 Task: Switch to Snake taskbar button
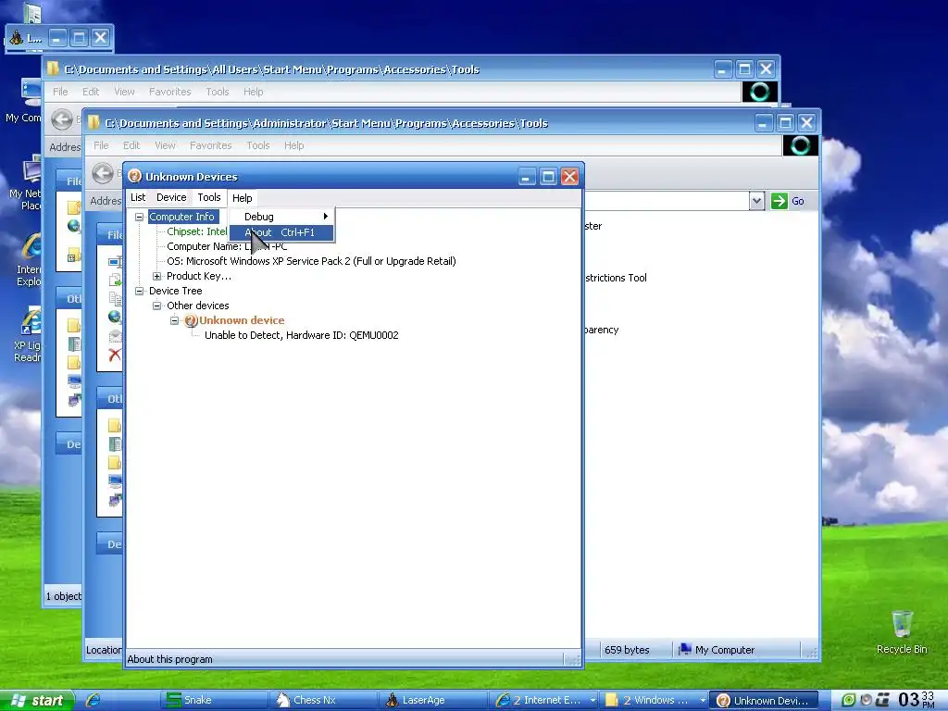pos(214,700)
